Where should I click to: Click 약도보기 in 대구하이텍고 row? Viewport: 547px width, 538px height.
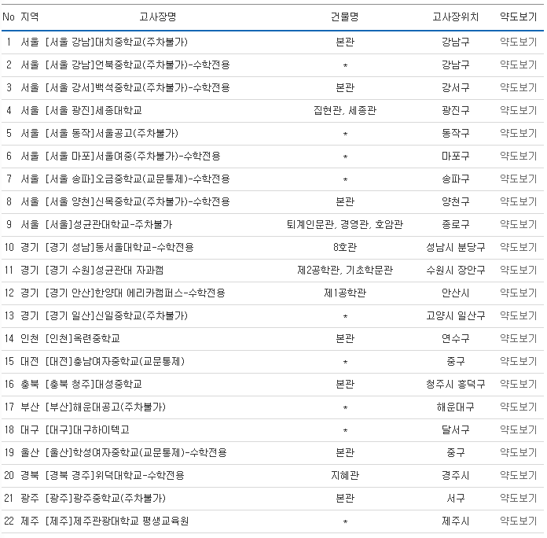click(x=518, y=429)
